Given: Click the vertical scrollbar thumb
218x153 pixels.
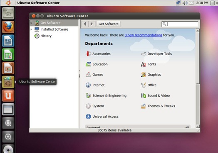Looking at the screenshot, I should pos(198,58).
